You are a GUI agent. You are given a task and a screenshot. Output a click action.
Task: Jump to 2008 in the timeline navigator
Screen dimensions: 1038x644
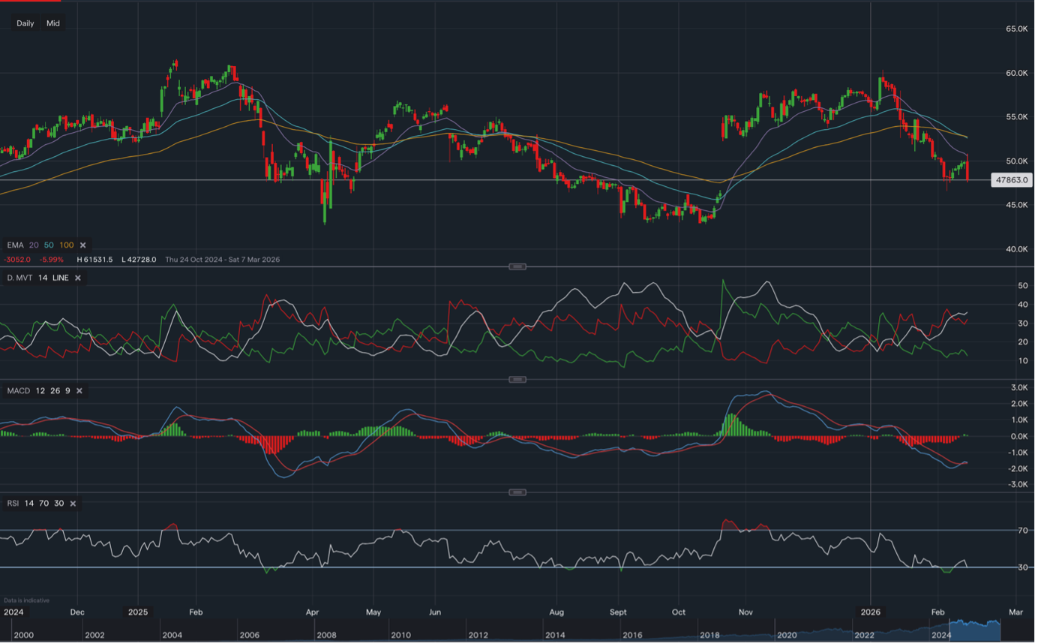click(x=326, y=635)
